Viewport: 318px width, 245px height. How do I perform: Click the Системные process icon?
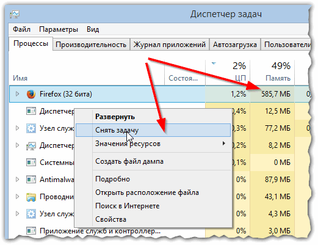point(31,163)
